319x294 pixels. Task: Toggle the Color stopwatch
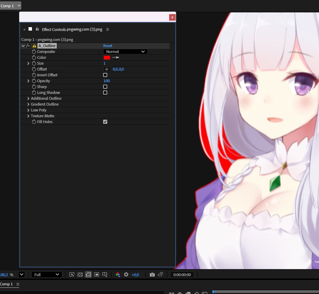pos(34,57)
